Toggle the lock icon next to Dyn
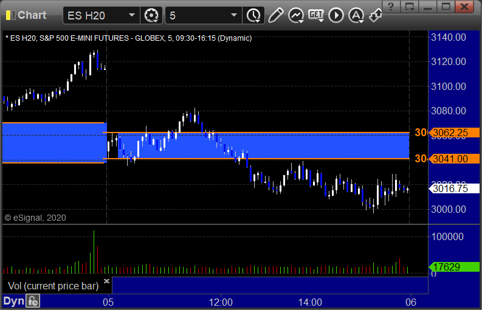Viewport: 482px width, 310px height. tap(33, 301)
